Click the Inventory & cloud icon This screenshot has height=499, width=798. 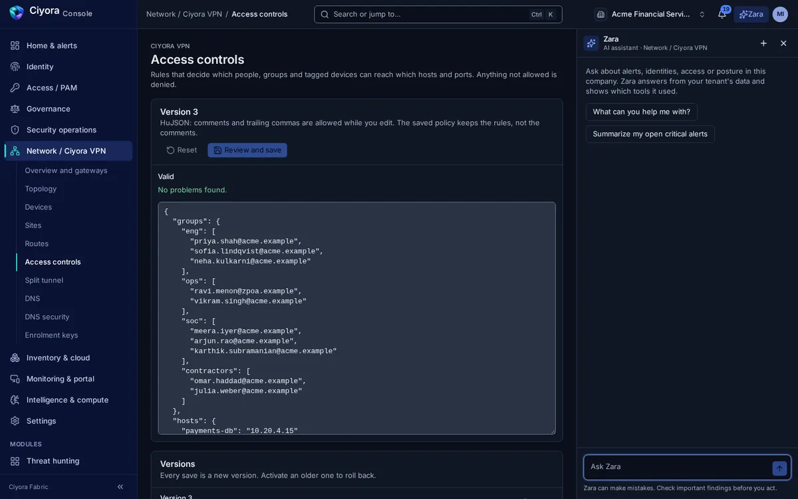(x=15, y=358)
